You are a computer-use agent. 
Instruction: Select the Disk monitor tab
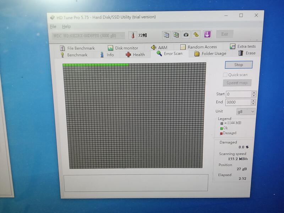[x=123, y=48]
